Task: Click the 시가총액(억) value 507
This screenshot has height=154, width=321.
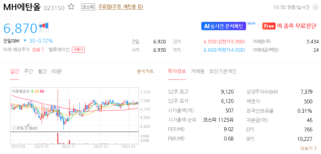Action: tap(229, 111)
